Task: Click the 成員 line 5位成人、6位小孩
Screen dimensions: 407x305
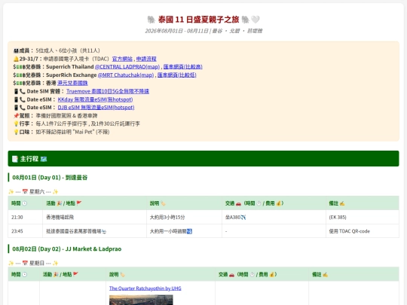Action: (57, 50)
